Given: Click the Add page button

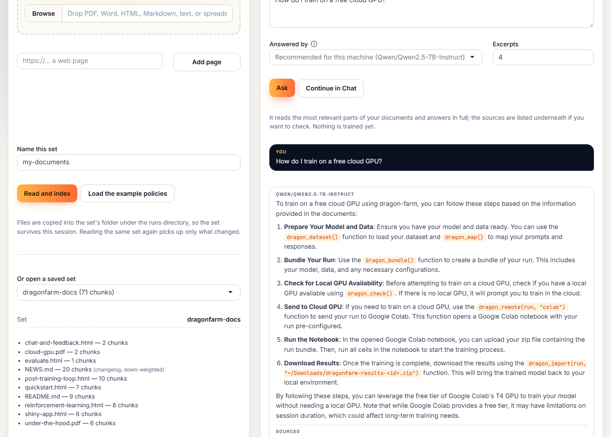Looking at the screenshot, I should tap(207, 62).
